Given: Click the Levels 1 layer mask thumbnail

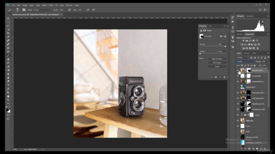Looking at the screenshot, I should [251, 115].
